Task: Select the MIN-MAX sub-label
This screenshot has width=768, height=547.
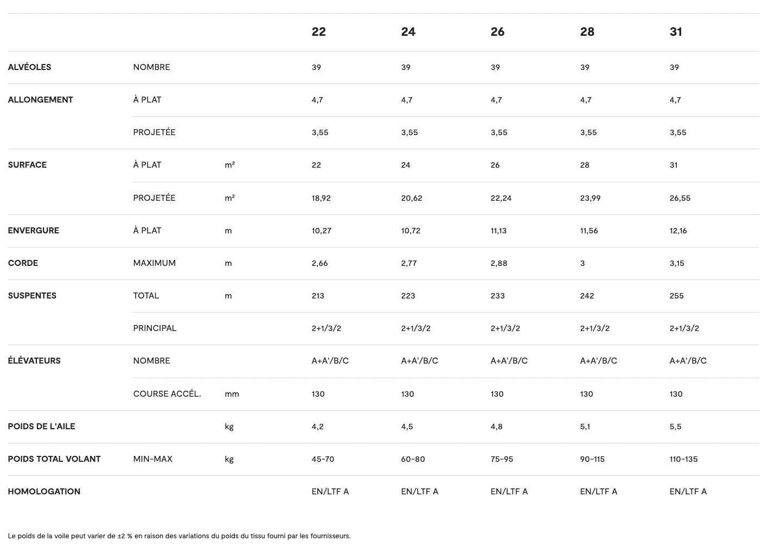Action: click(152, 459)
